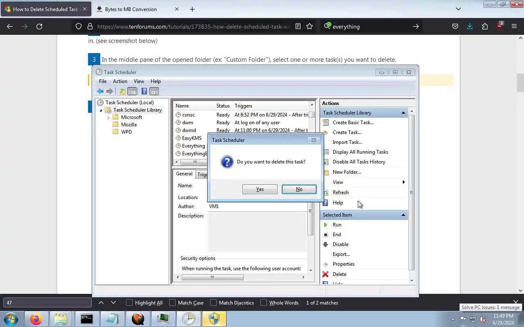
Task: Click the Firefox address bar URL
Action: coord(194,27)
